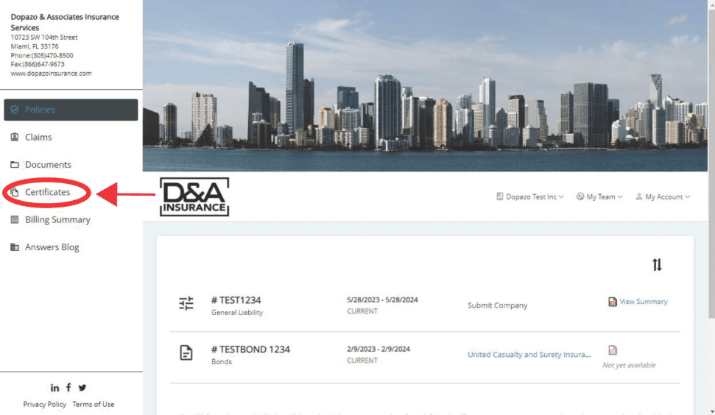Click the General Liability policy sliders icon
715x415 pixels.
coord(186,303)
